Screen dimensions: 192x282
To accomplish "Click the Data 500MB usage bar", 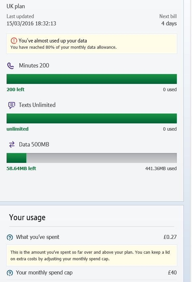I will [x=92, y=158].
